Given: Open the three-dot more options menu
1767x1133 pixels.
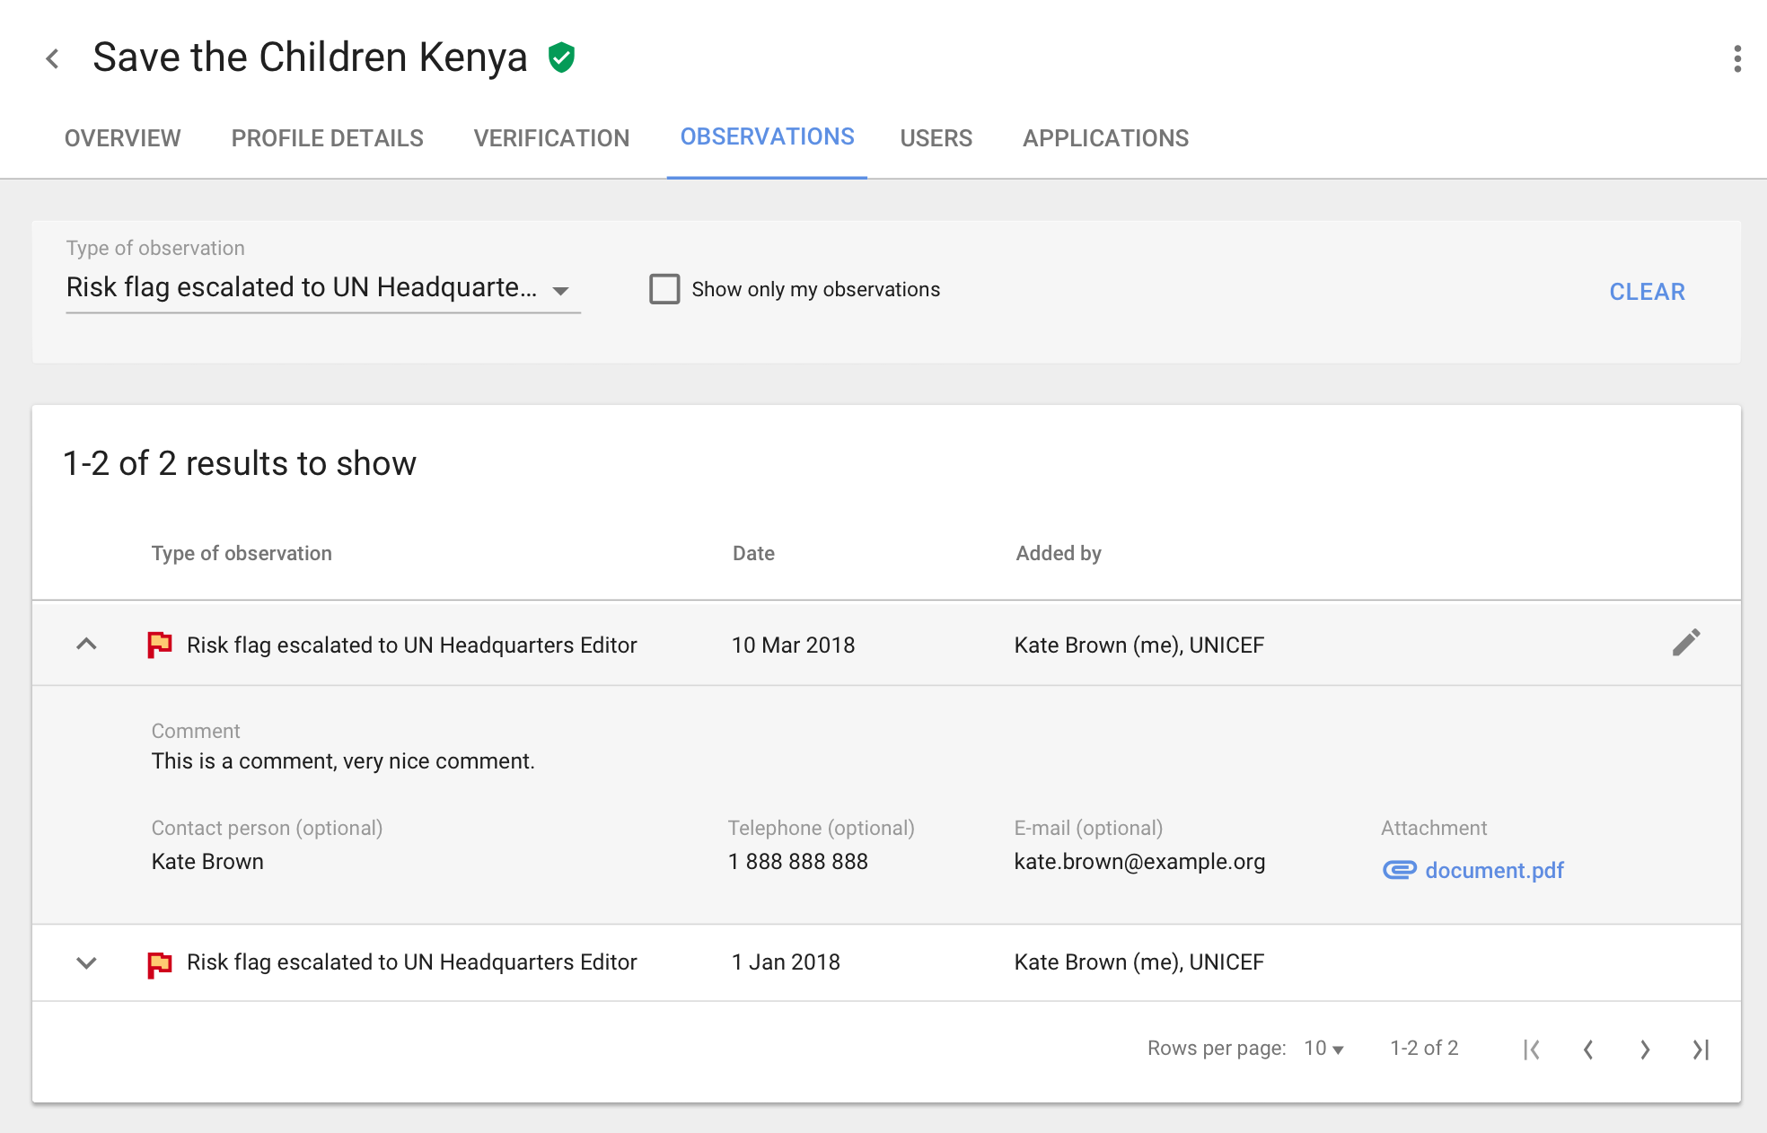Looking at the screenshot, I should click(x=1737, y=59).
